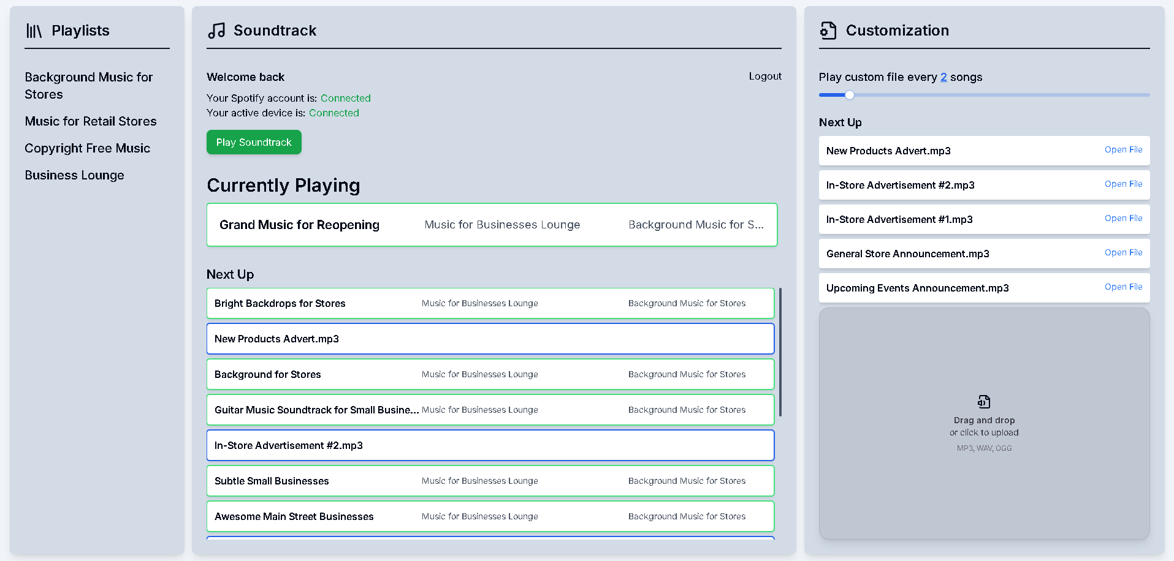Screen dimensions: 1174x561
Task: Click the Next Up list scrollbar
Action: click(780, 352)
